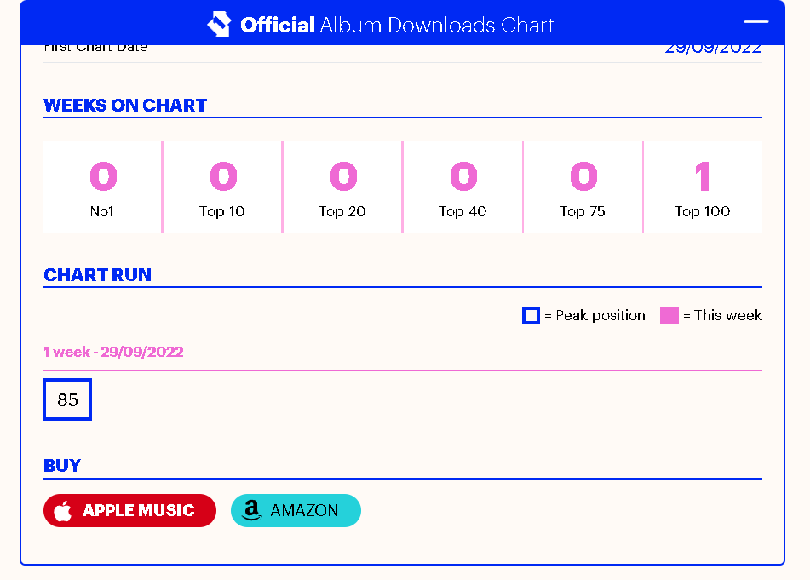This screenshot has height=580, width=810.
Task: Click the Top 20 weeks count tile
Action: (342, 187)
